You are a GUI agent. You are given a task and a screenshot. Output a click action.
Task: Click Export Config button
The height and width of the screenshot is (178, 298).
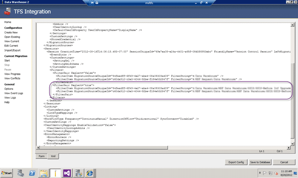click(x=236, y=162)
